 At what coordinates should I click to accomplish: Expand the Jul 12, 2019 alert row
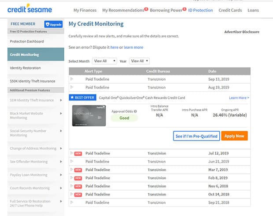click(72, 153)
